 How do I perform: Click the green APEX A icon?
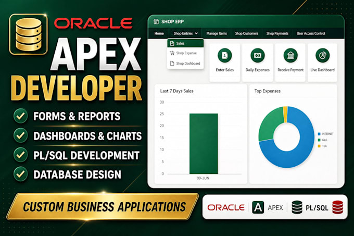pyautogui.click(x=258, y=207)
